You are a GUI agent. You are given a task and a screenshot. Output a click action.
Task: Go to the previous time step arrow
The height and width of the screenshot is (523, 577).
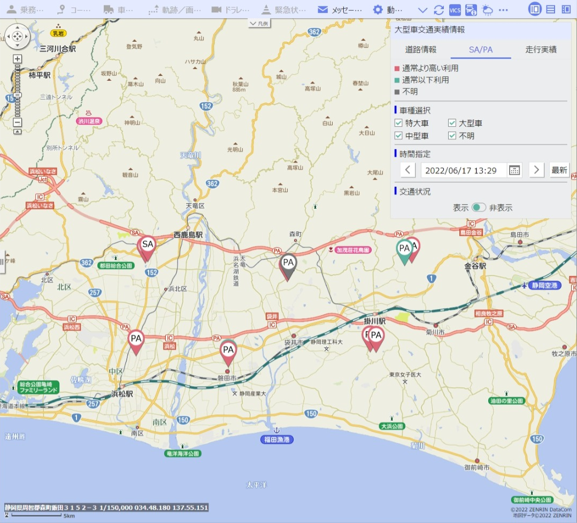407,170
